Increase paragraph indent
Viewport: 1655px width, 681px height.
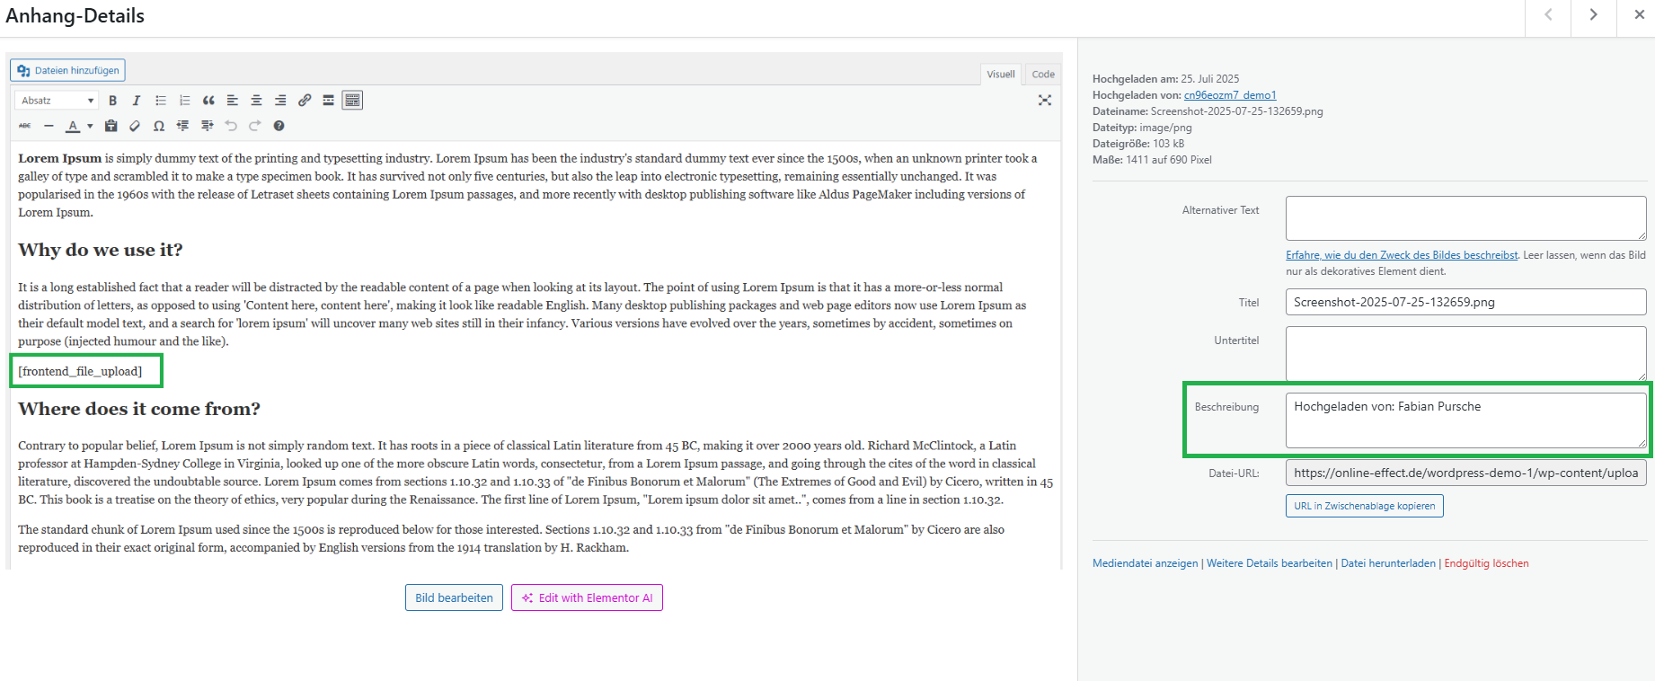[208, 126]
